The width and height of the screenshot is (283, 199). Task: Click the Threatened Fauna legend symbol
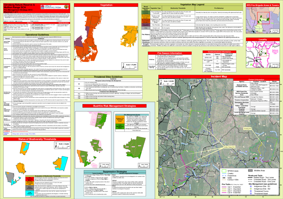251,191
